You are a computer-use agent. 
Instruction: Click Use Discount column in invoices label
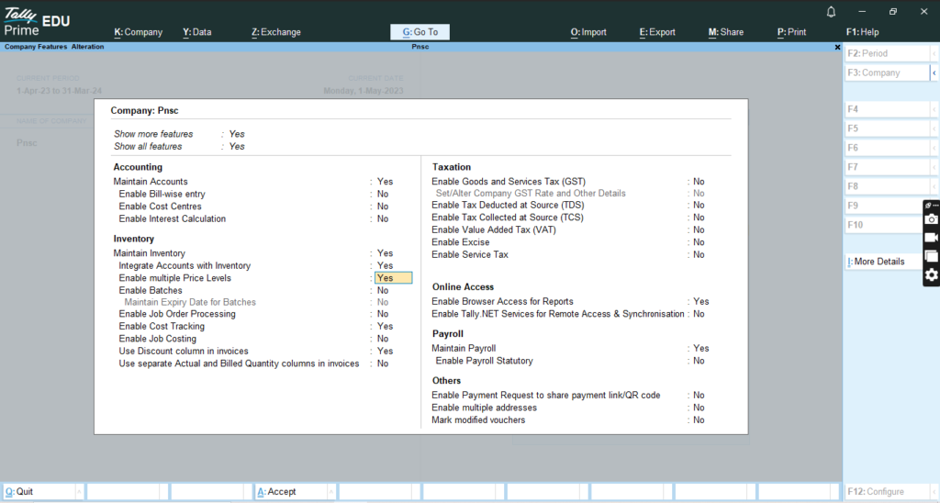pyautogui.click(x=184, y=352)
